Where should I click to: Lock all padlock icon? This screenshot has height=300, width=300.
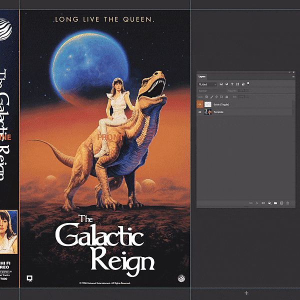click(226, 97)
